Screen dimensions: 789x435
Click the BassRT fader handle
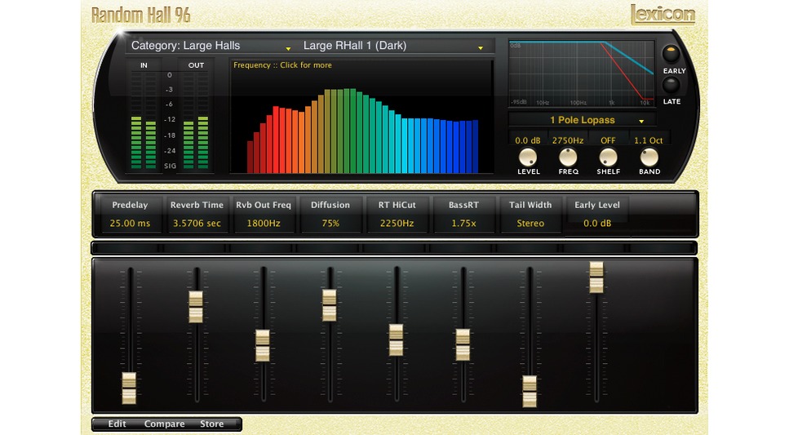click(463, 344)
